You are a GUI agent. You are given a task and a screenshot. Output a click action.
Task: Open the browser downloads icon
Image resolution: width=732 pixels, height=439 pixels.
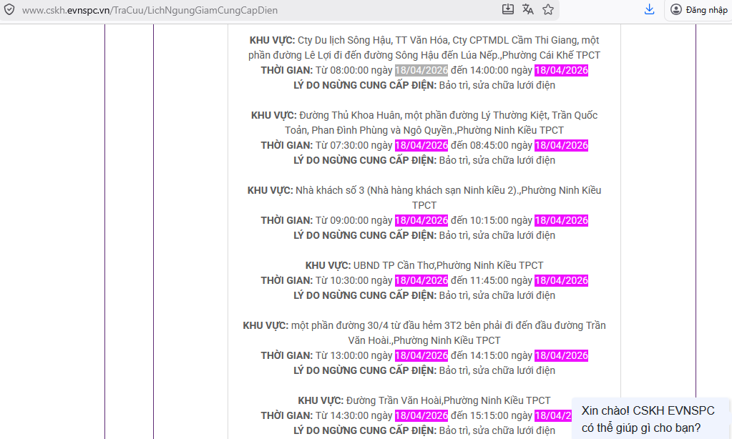tap(650, 9)
